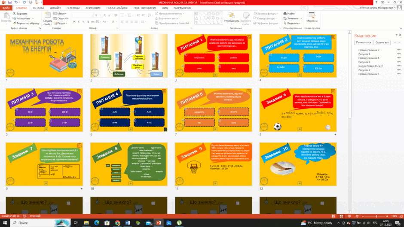Collapse the ribbon with the chevron
The width and height of the screenshot is (404, 227).
pos(401,28)
